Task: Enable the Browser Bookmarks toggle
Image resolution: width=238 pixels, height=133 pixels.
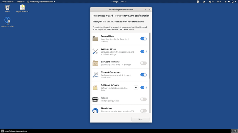Action: [x=143, y=63]
